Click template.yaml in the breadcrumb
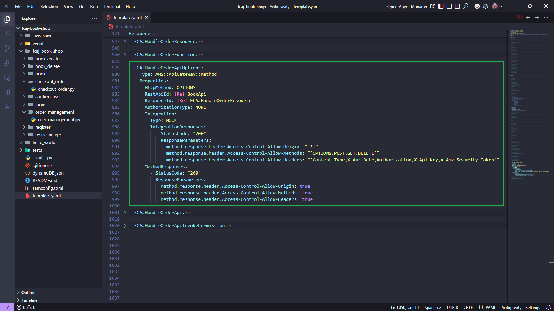 pos(129,26)
